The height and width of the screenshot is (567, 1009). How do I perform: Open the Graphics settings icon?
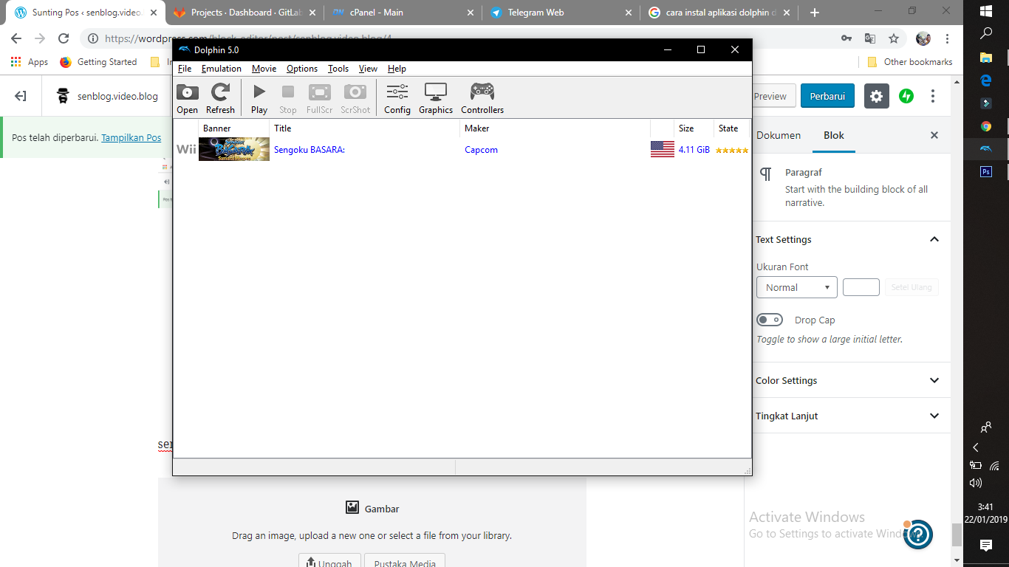point(436,99)
